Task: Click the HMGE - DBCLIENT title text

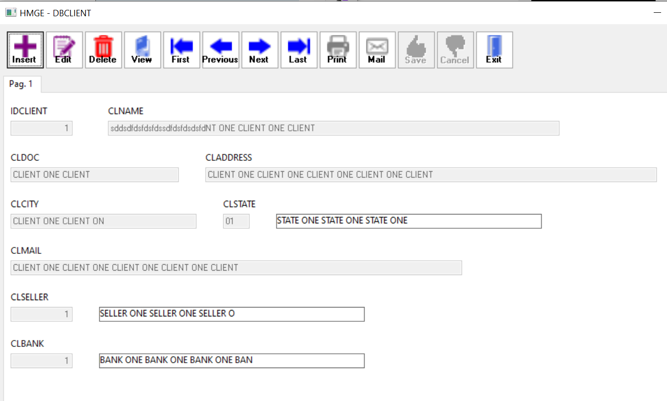Action: tap(56, 13)
